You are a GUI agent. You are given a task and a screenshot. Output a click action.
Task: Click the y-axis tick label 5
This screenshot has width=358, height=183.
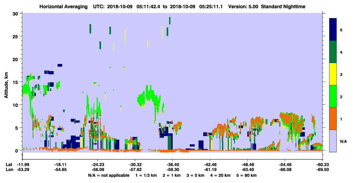point(17,128)
